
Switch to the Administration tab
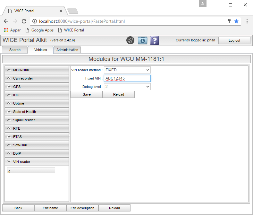[x=67, y=50]
